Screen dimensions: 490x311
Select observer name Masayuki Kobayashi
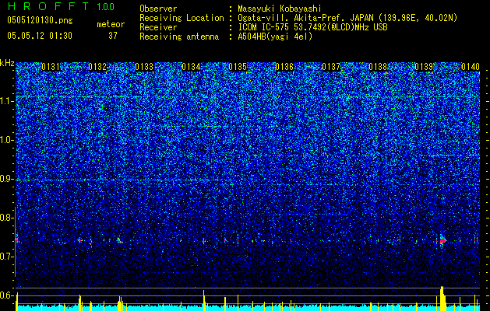click(x=280, y=9)
